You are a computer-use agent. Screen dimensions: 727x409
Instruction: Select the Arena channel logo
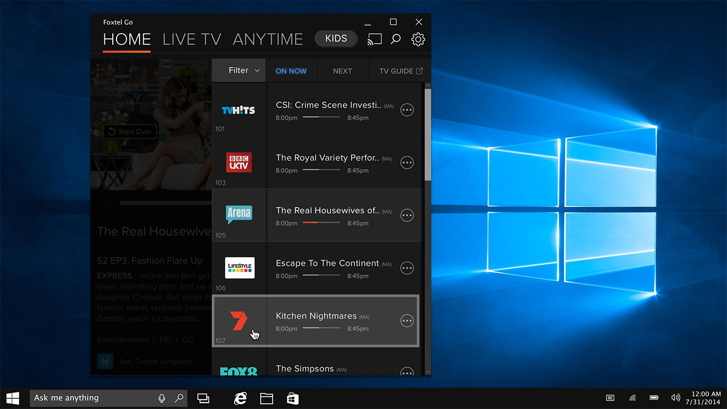point(239,214)
